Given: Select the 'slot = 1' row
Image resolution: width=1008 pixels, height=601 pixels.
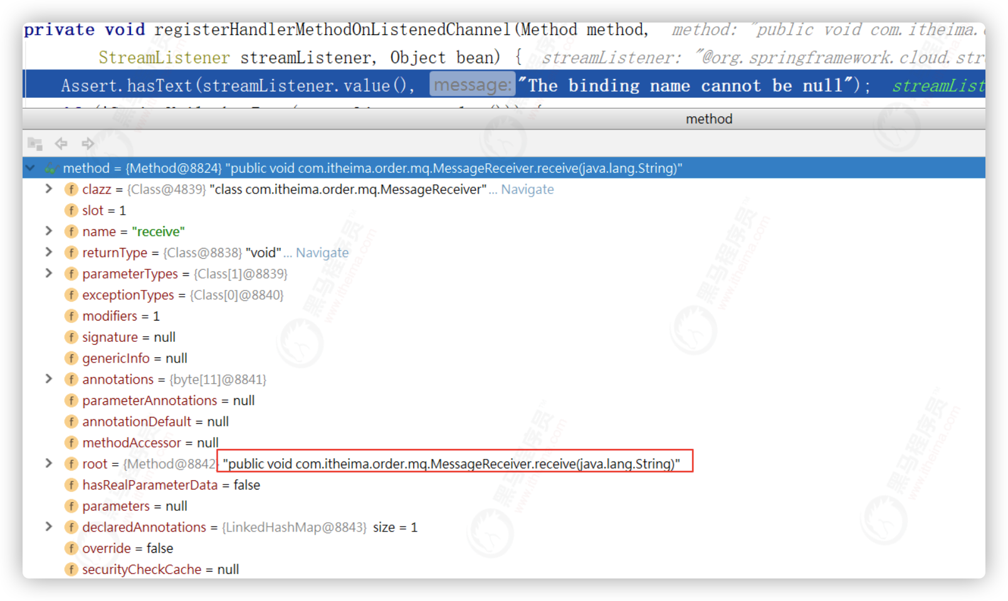Looking at the screenshot, I should pos(504,210).
